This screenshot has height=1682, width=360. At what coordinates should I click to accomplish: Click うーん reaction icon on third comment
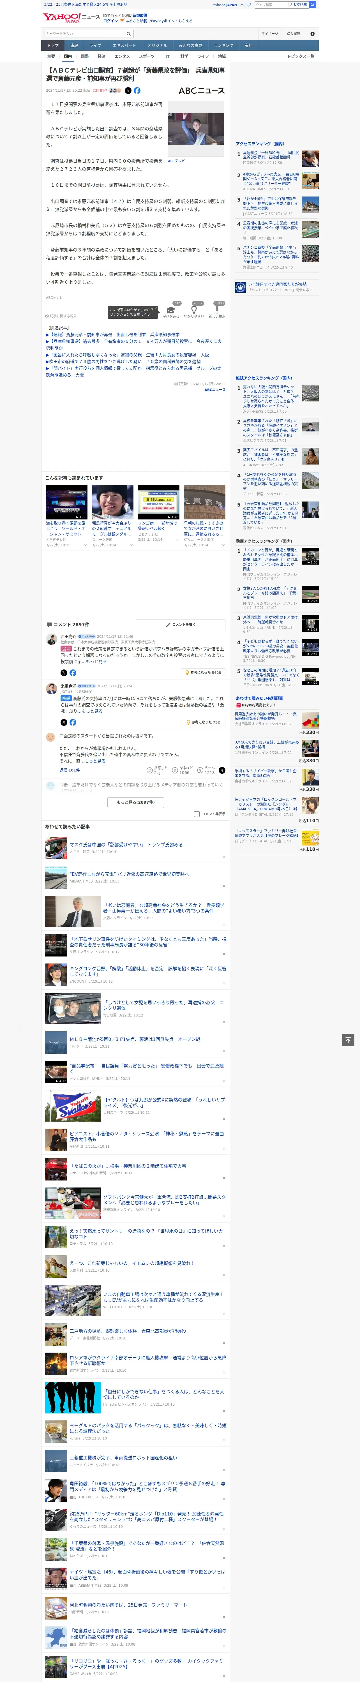click(x=200, y=770)
